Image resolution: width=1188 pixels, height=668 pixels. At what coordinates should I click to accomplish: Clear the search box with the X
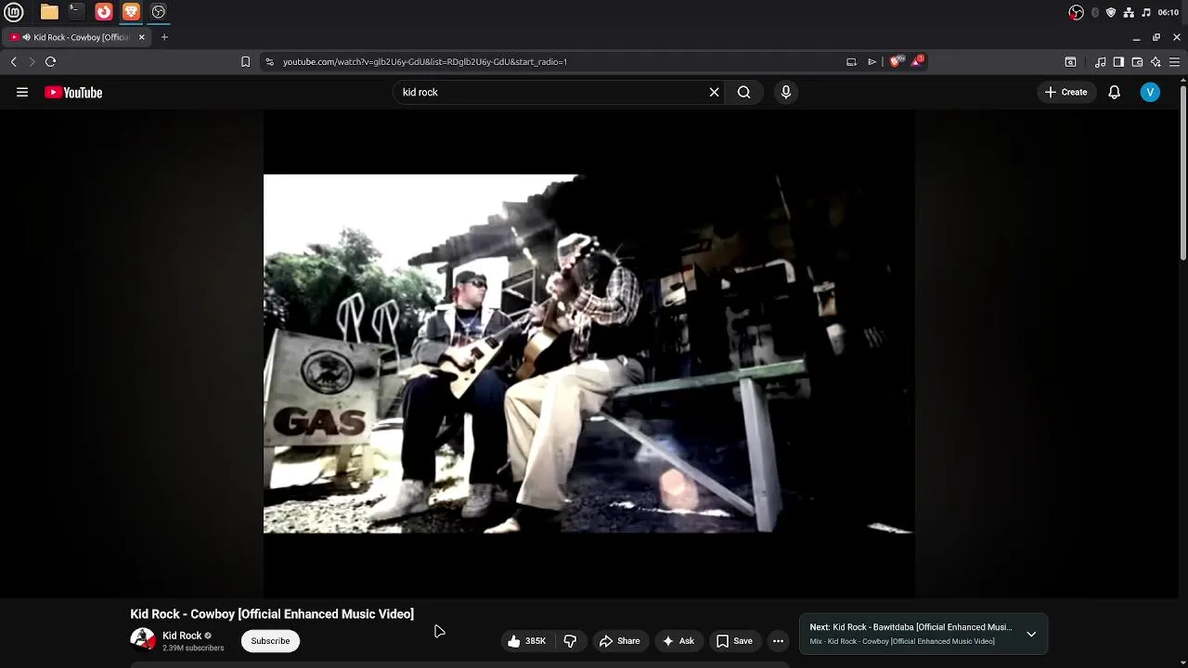[x=715, y=92]
